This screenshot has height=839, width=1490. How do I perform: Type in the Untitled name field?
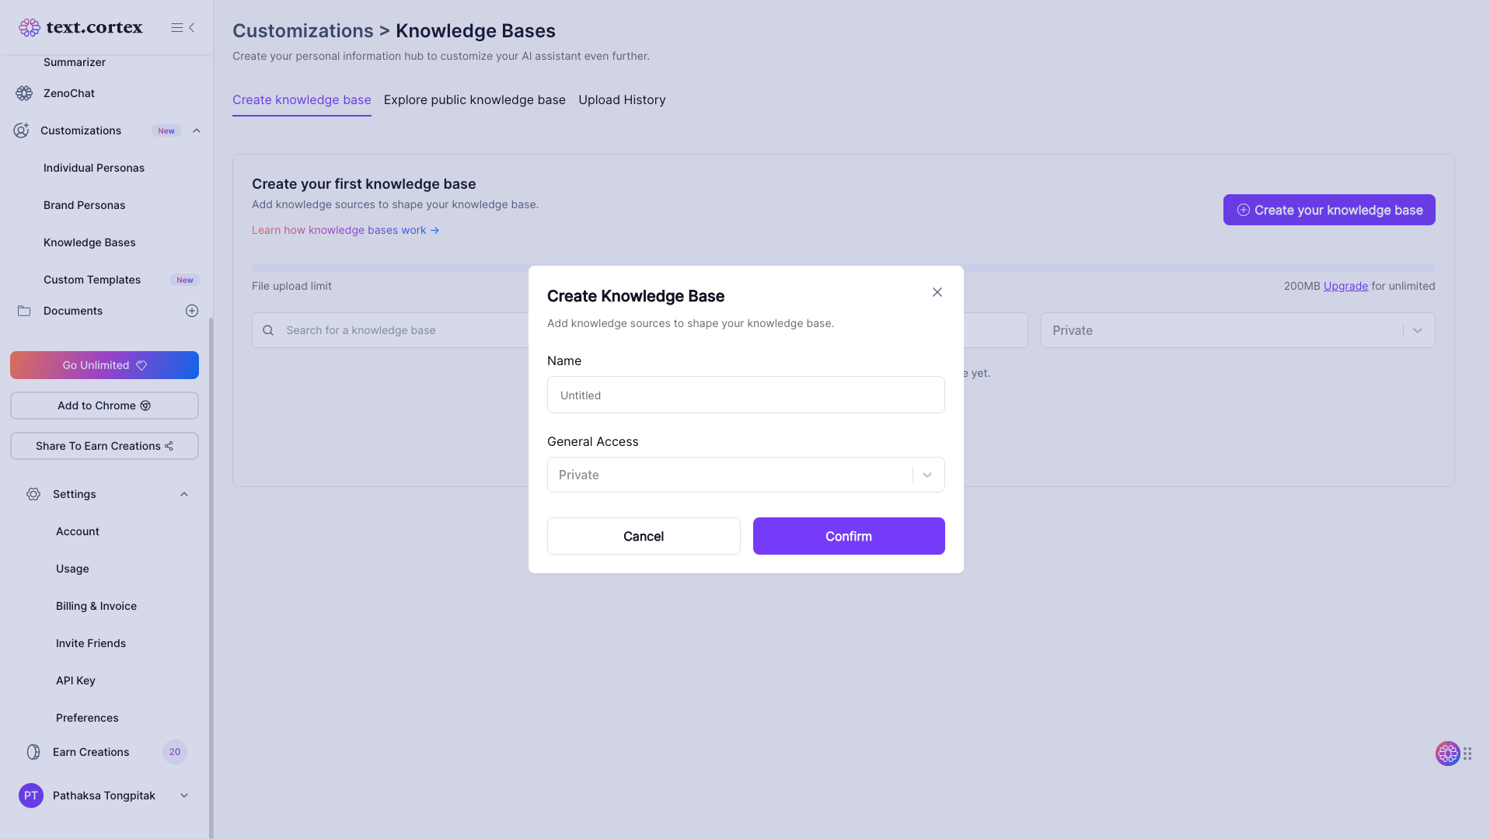(x=745, y=395)
